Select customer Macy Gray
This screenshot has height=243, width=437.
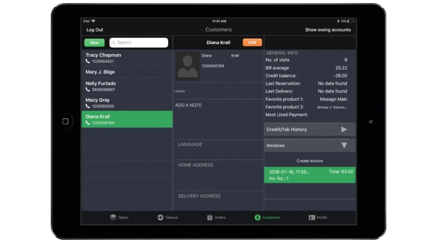pos(127,103)
